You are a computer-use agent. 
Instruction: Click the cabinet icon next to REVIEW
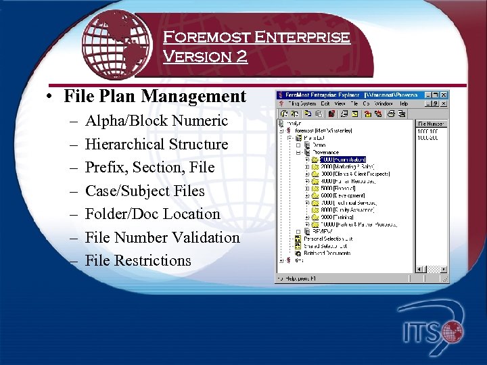tap(307, 232)
